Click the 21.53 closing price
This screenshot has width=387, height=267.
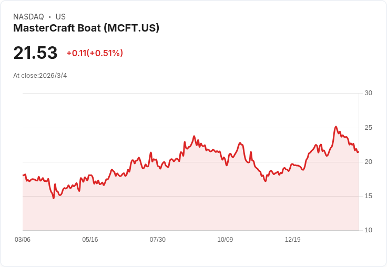pyautogui.click(x=35, y=53)
